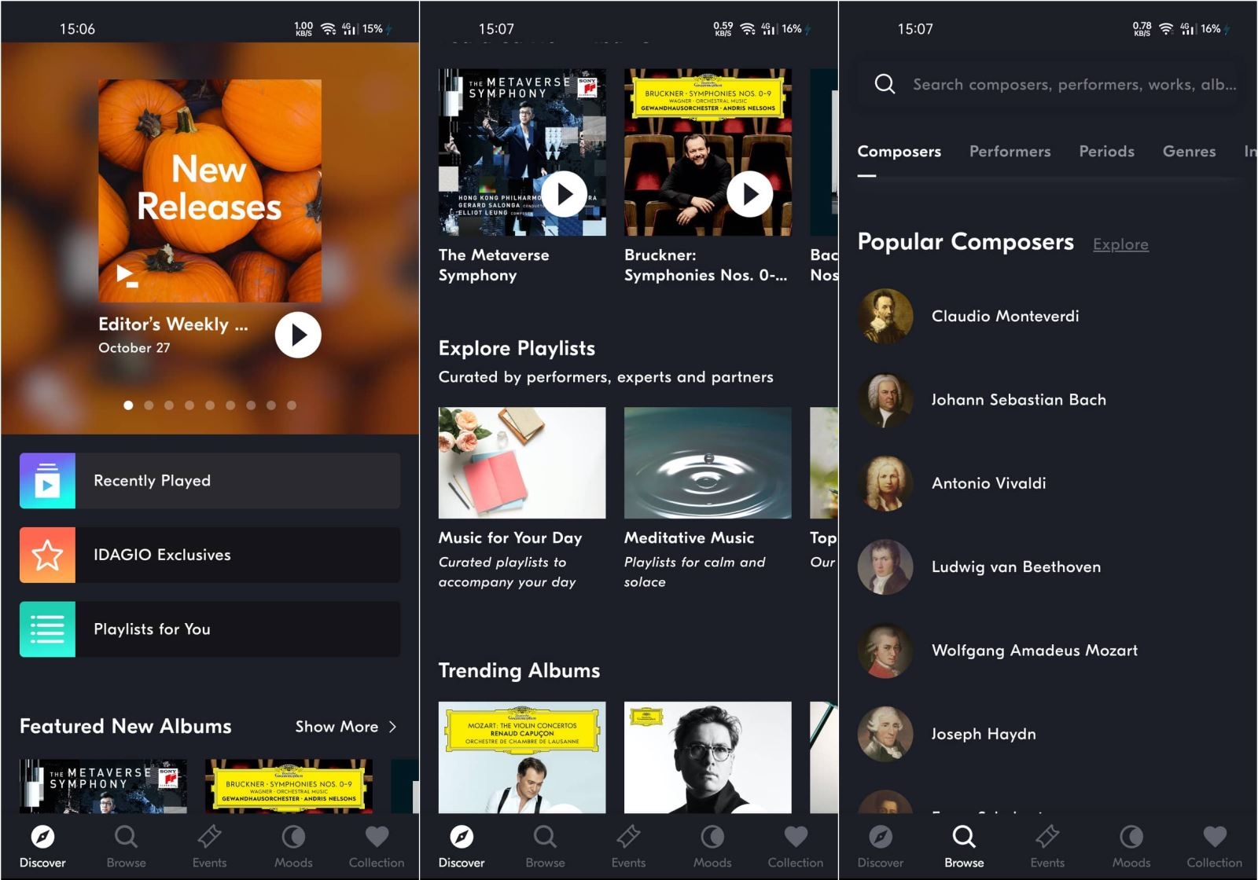Play Bruckner Symphonies album
This screenshot has height=880, width=1258.
coord(750,194)
